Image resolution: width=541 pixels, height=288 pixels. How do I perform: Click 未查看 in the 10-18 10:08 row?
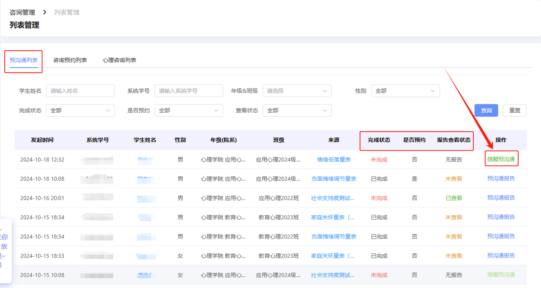(x=454, y=179)
